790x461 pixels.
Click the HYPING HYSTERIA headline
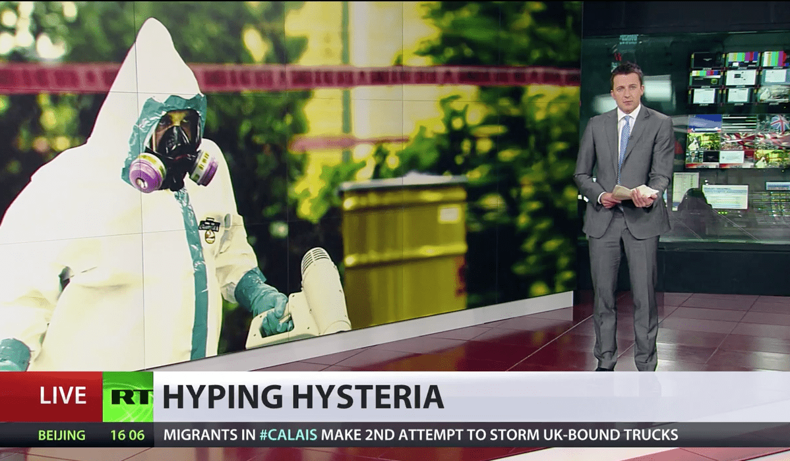(303, 396)
